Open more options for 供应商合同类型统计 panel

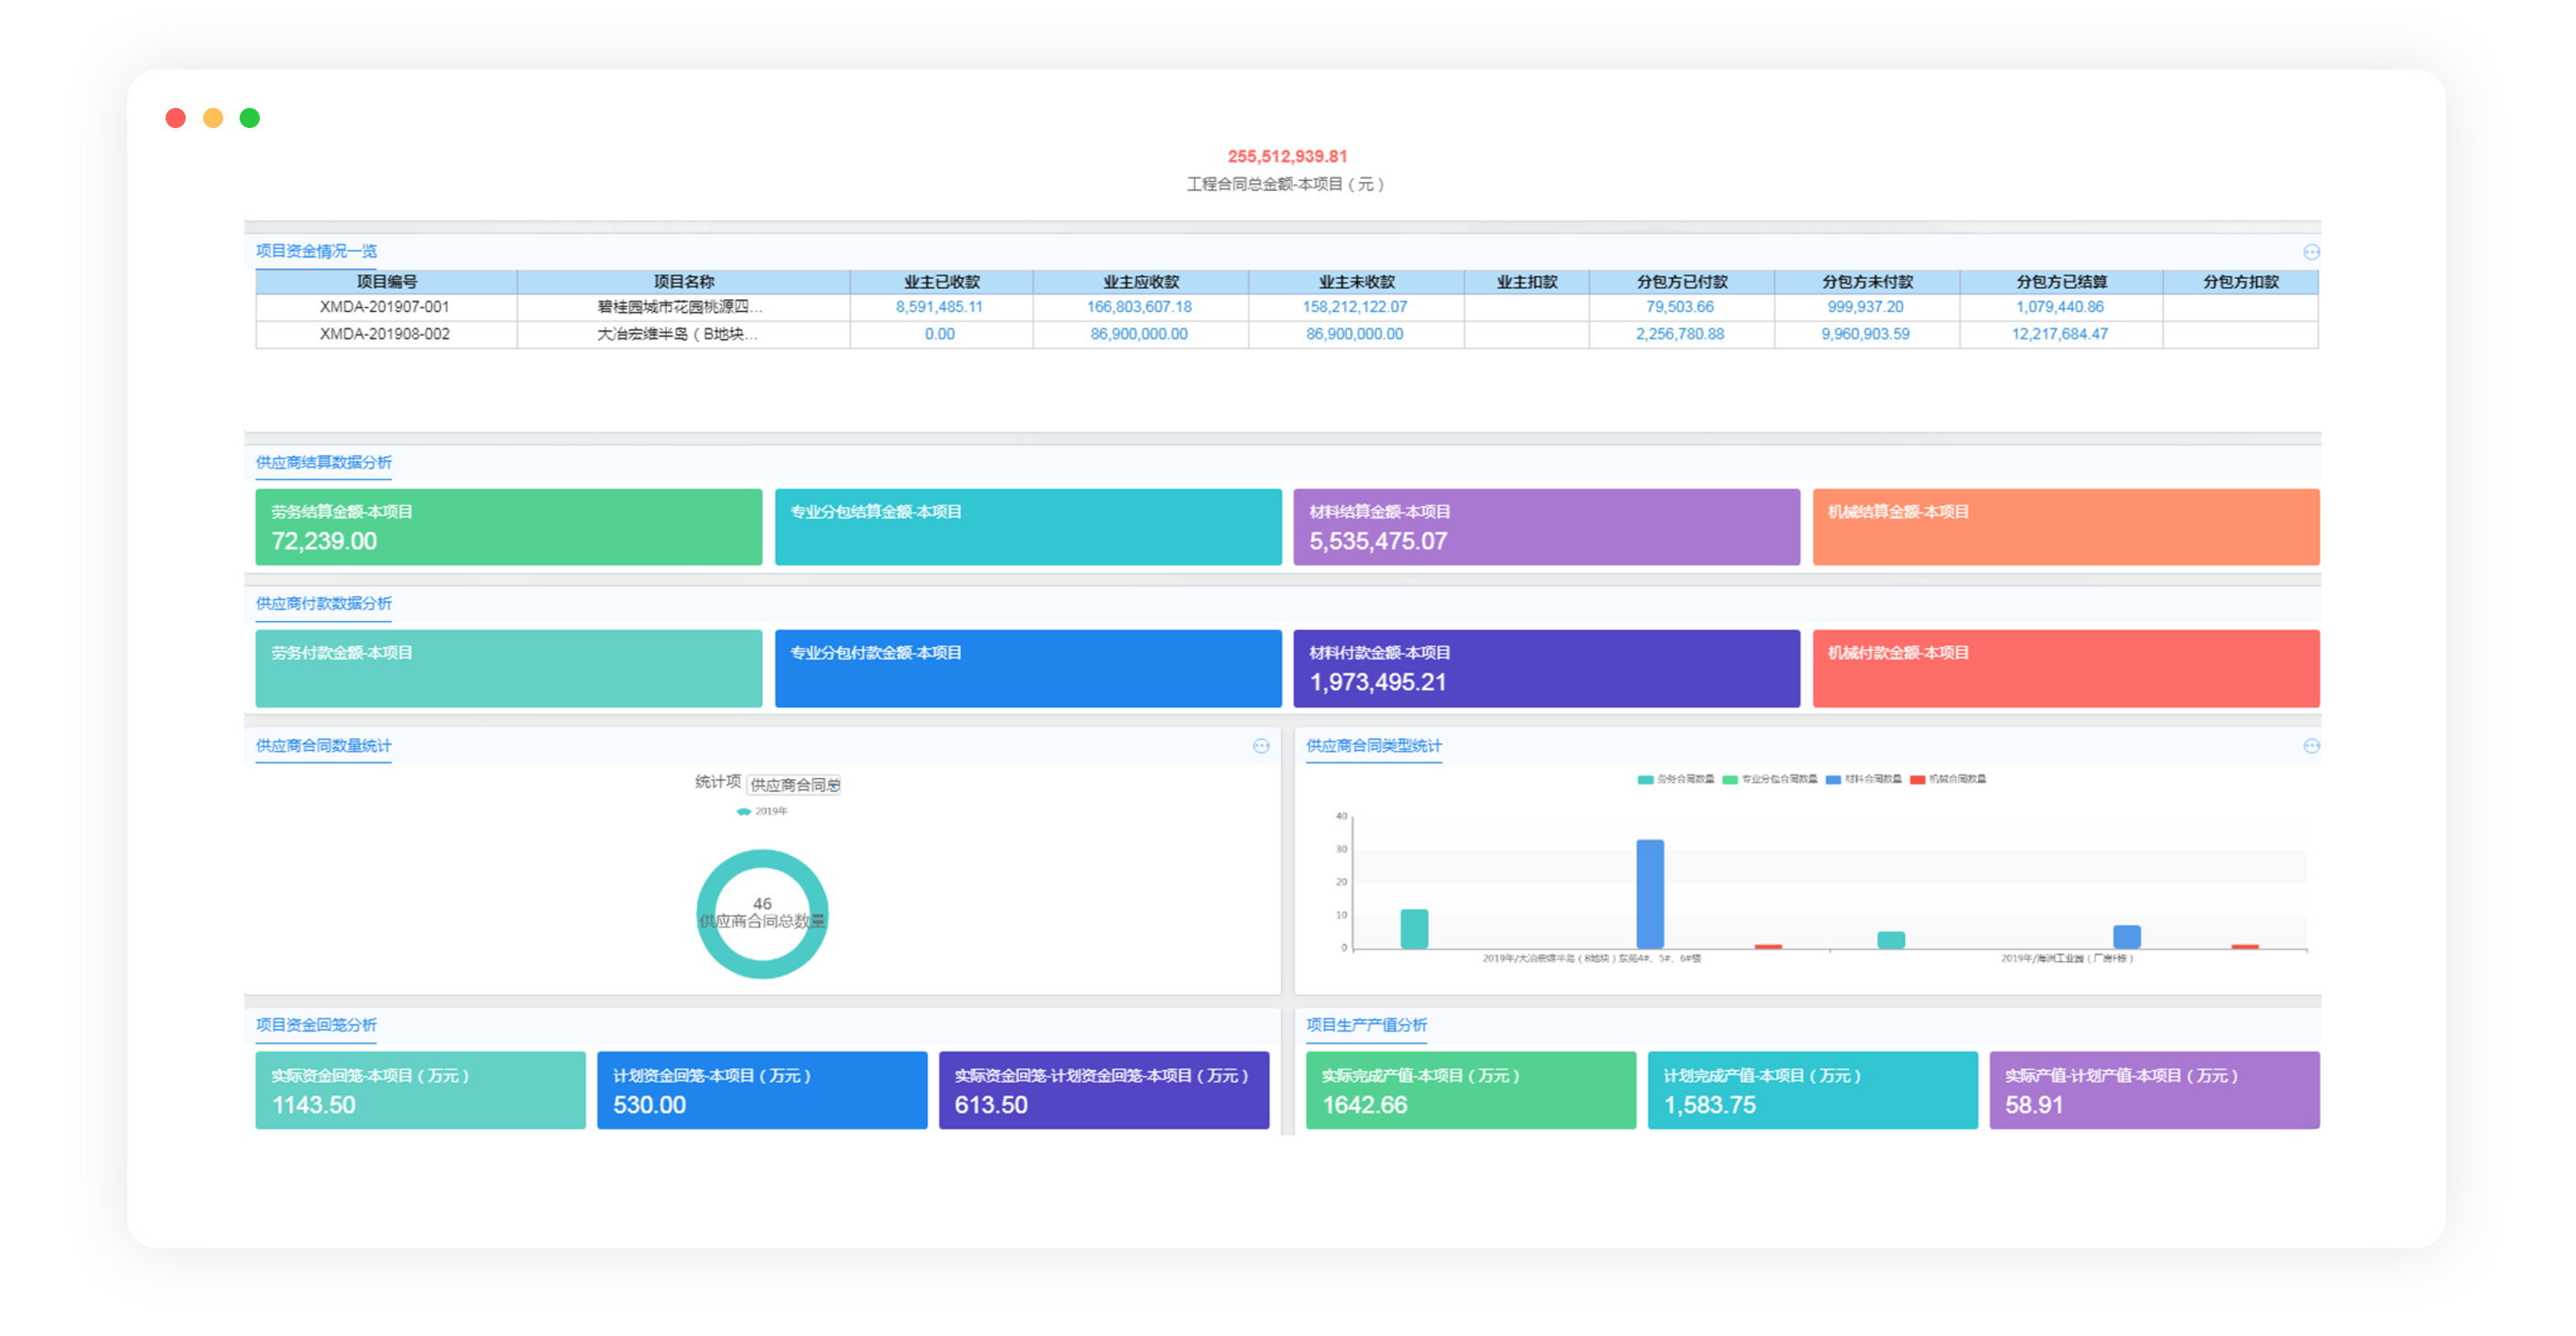click(x=2311, y=746)
